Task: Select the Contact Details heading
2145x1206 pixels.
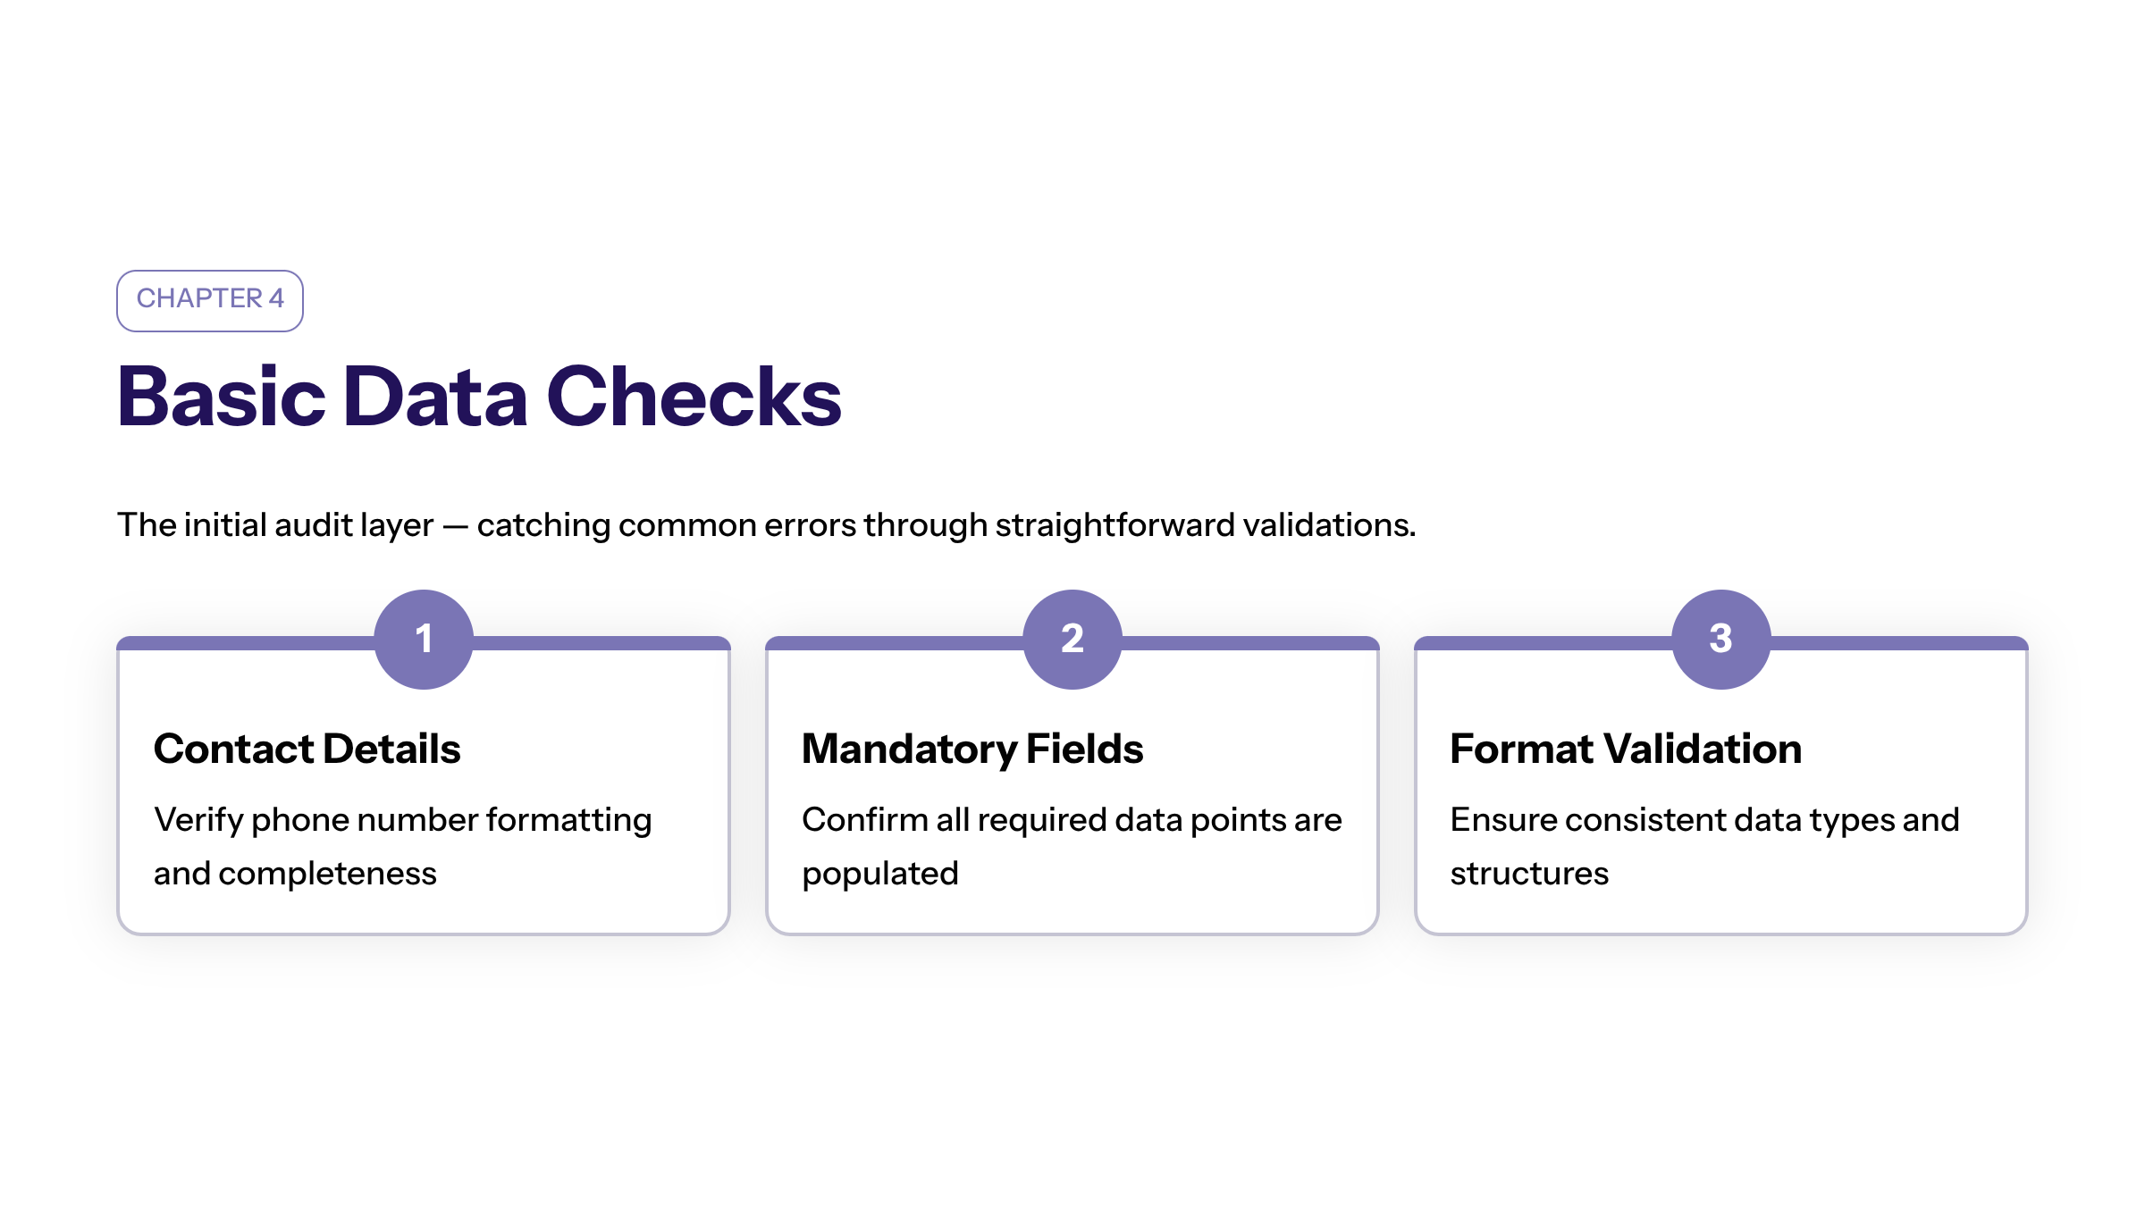Action: [307, 749]
